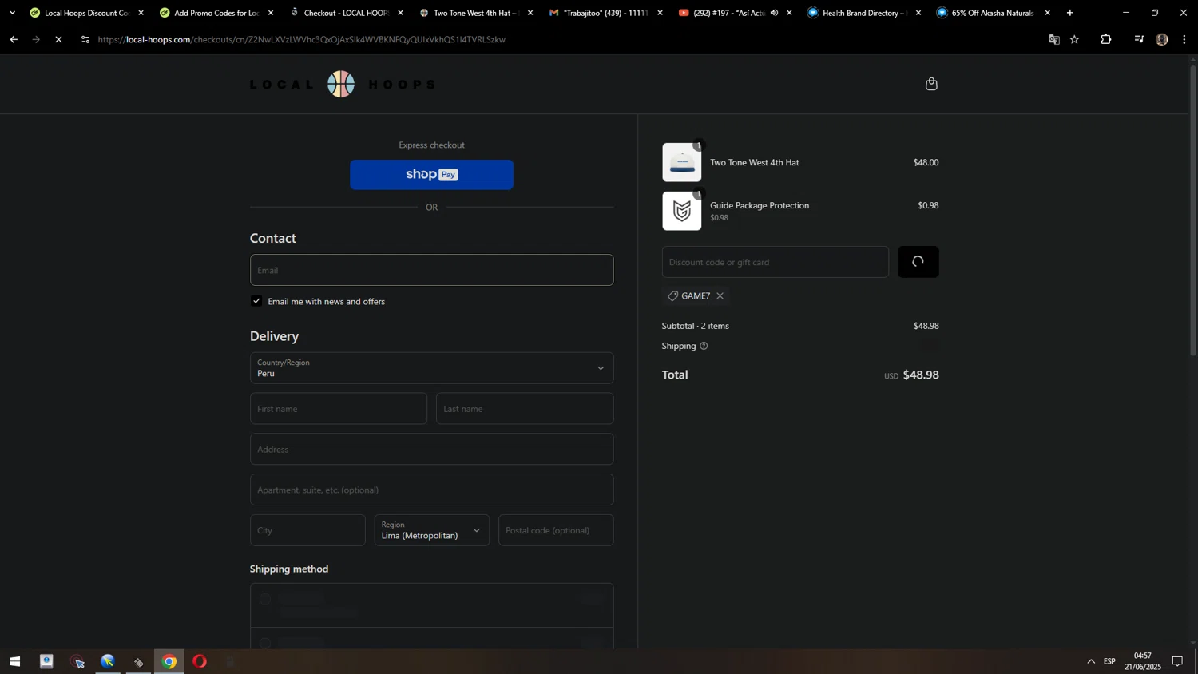Click the Discount code or gift card field
Viewport: 1198px width, 674px height.
pyautogui.click(x=776, y=262)
